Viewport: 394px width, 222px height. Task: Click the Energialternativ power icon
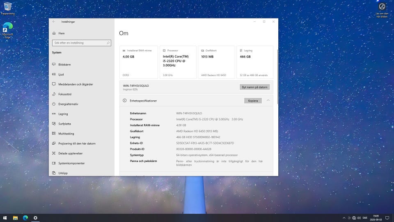54,104
